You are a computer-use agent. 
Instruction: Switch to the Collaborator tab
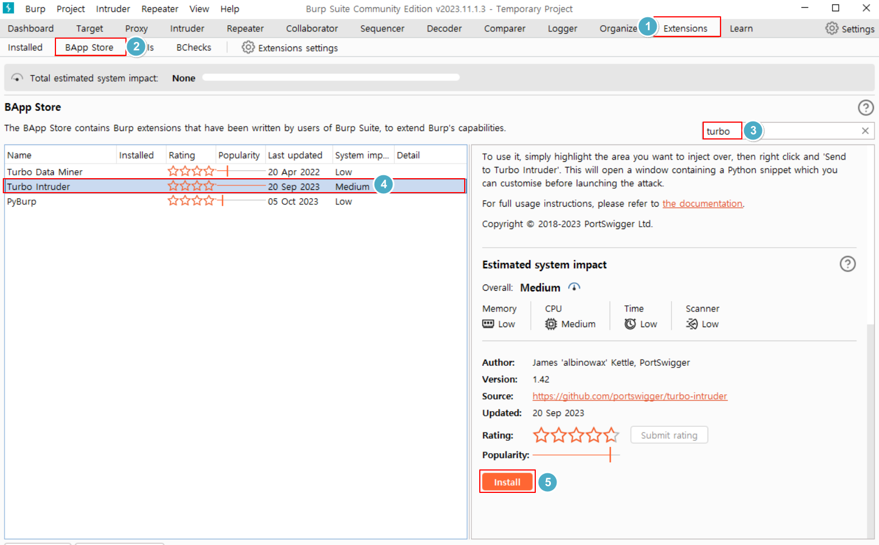[x=312, y=29]
